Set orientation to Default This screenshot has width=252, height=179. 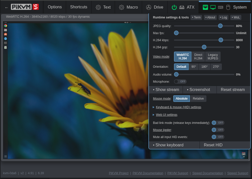pyautogui.click(x=181, y=67)
